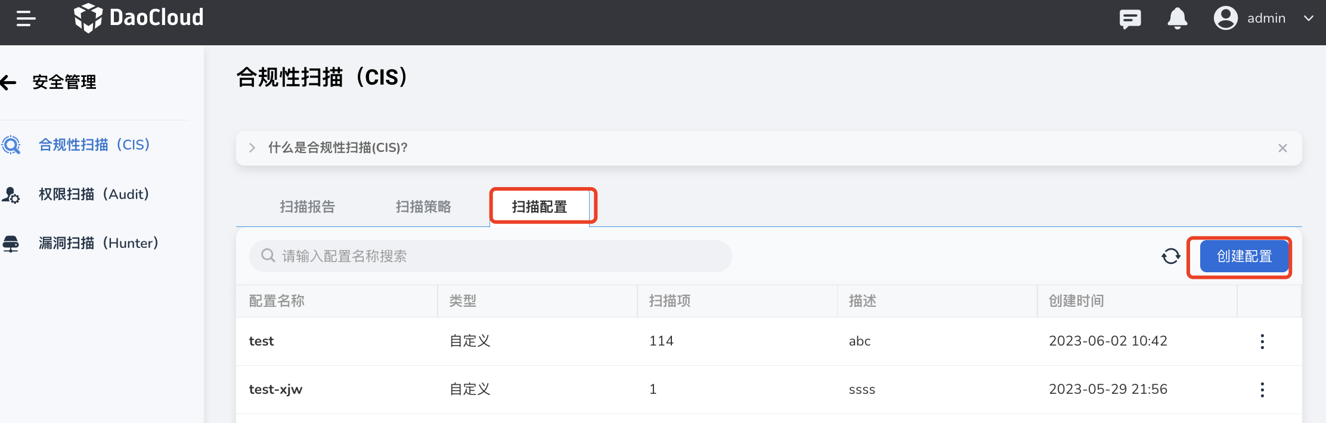Close the 什么是合规性扫描(CIS)? banner

point(1282,148)
